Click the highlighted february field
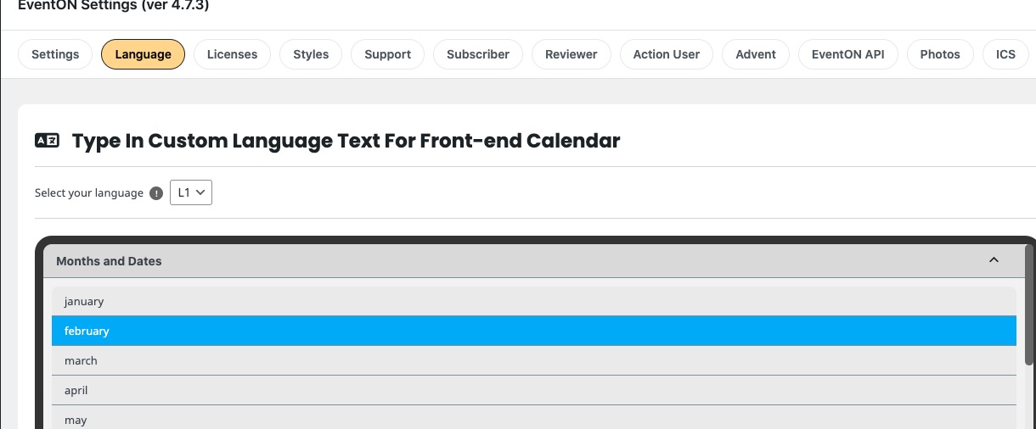Viewport: 1036px width, 429px height. pyautogui.click(x=534, y=331)
